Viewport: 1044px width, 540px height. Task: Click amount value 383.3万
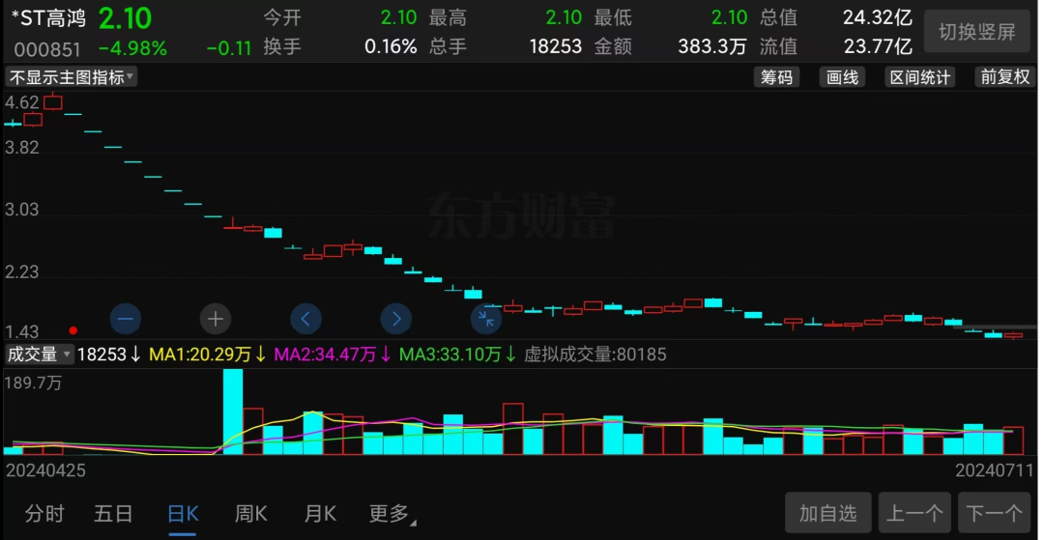point(714,46)
